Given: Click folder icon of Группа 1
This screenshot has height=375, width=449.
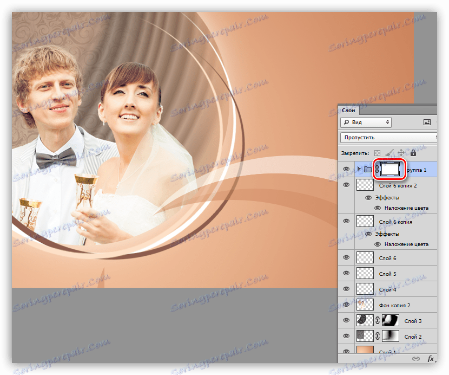Looking at the screenshot, I should tap(368, 169).
